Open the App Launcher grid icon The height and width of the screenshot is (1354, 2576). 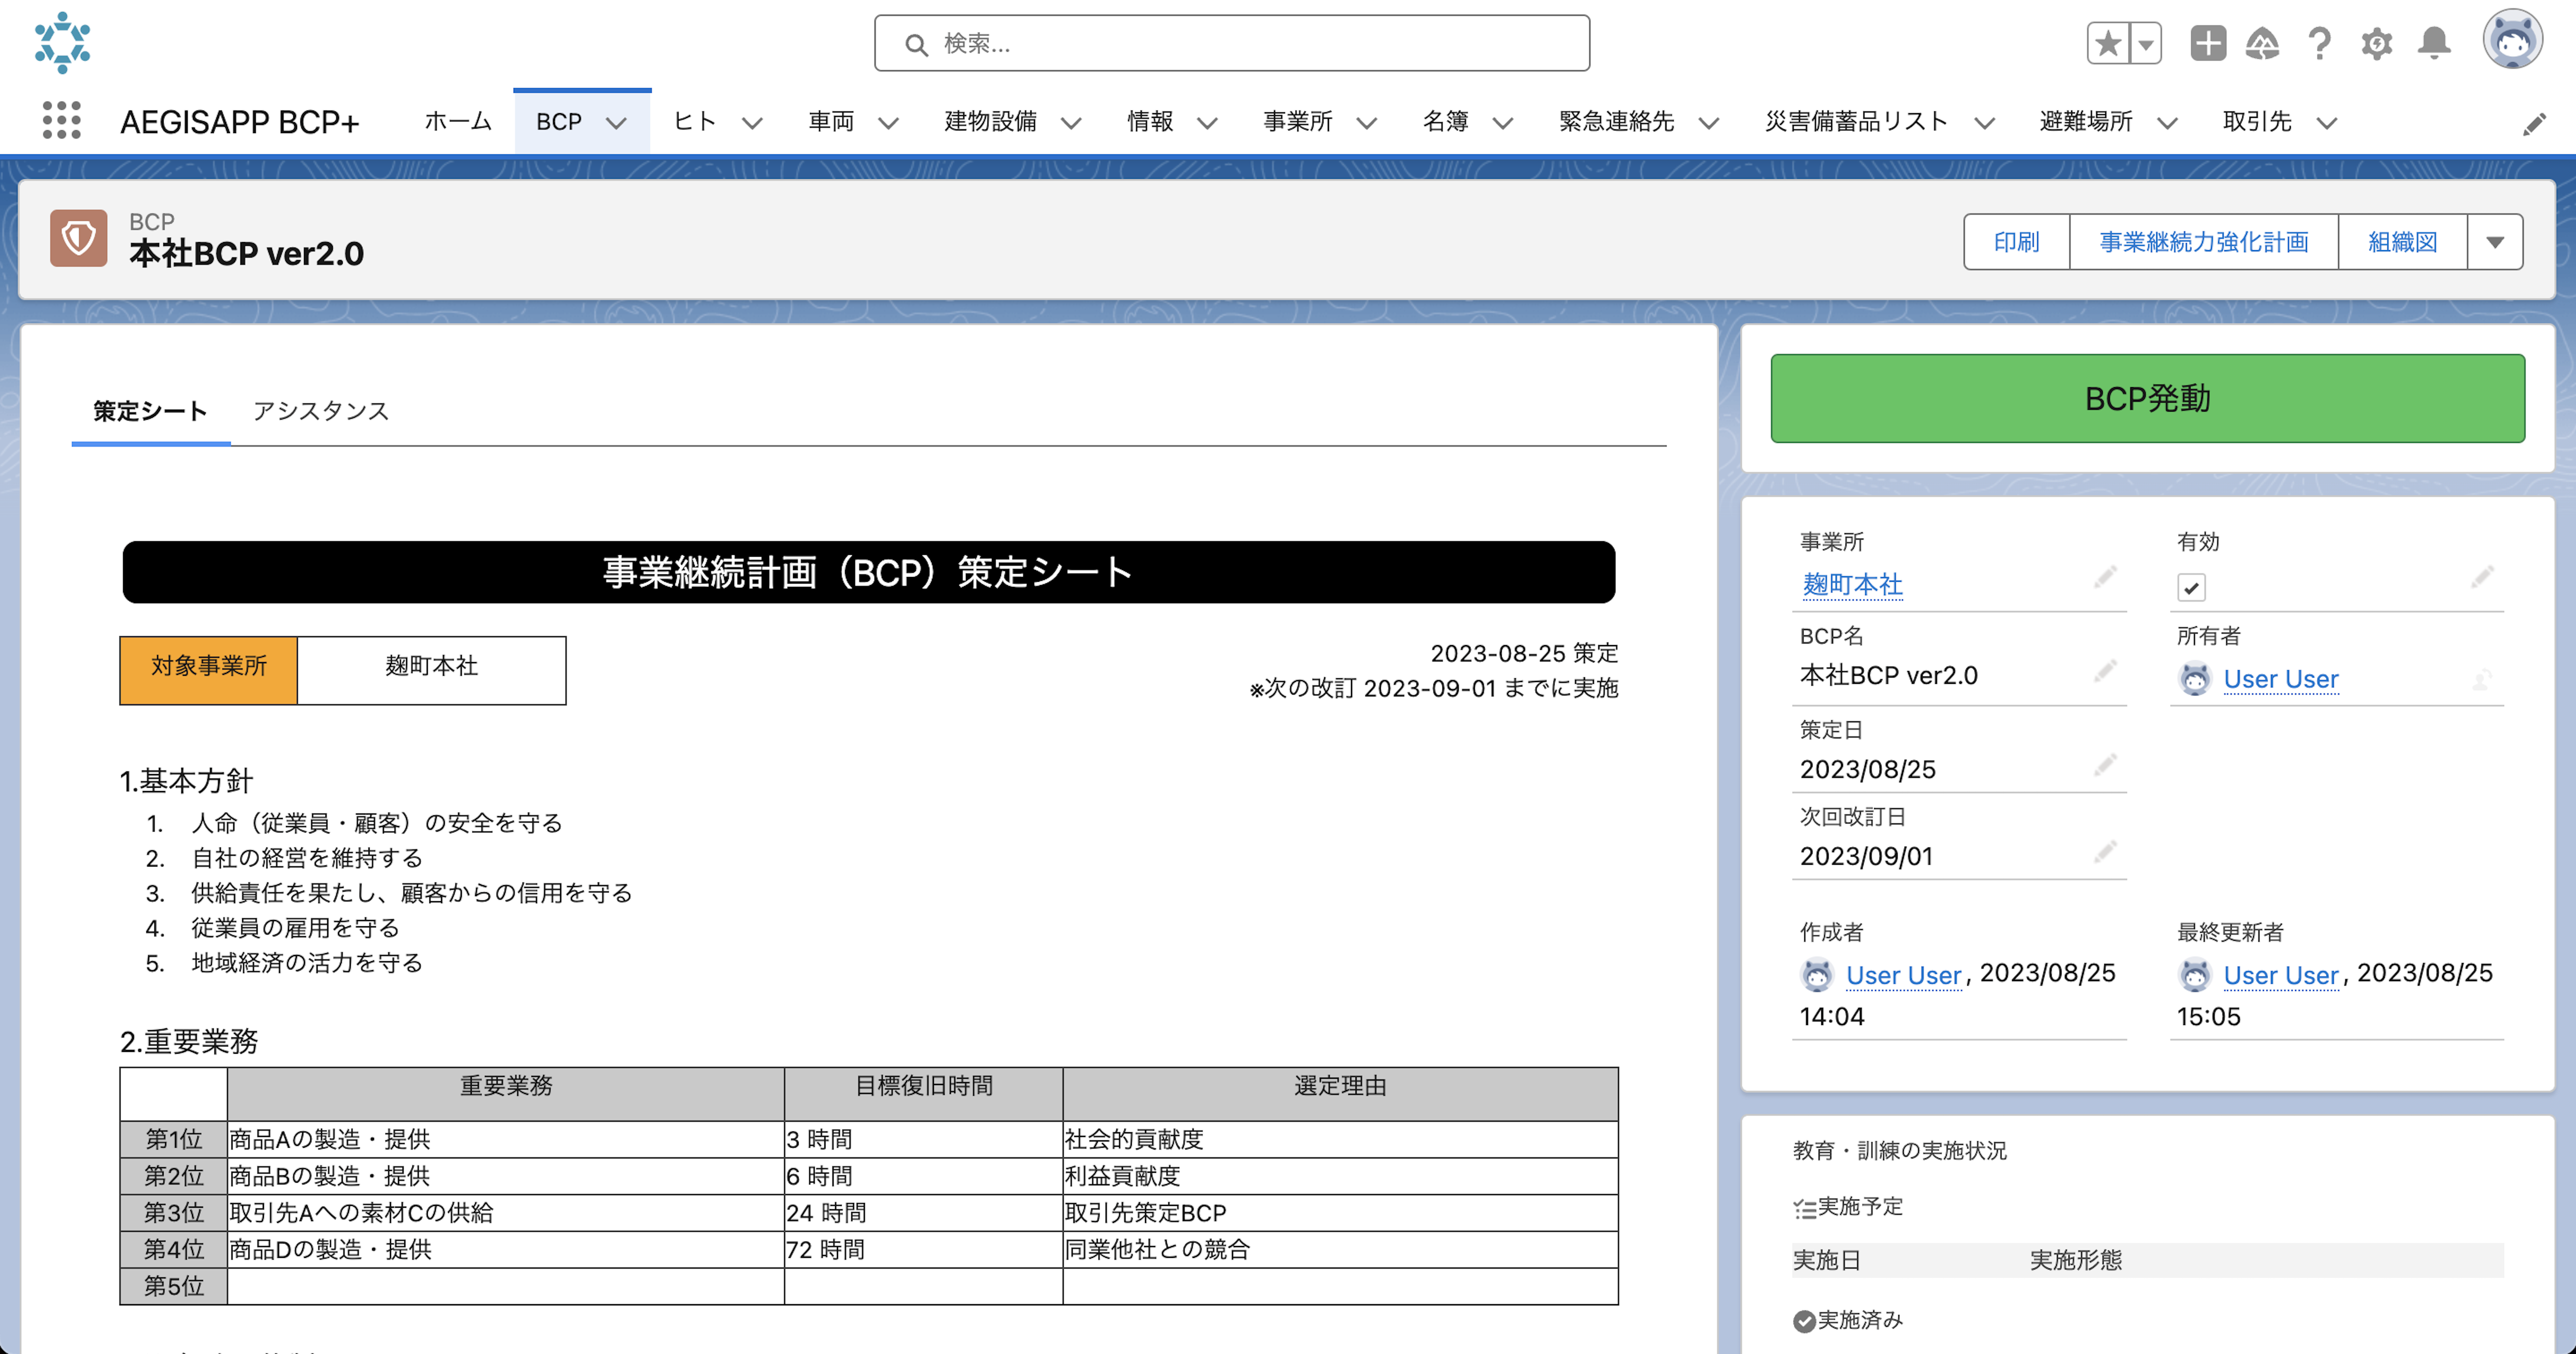point(62,121)
